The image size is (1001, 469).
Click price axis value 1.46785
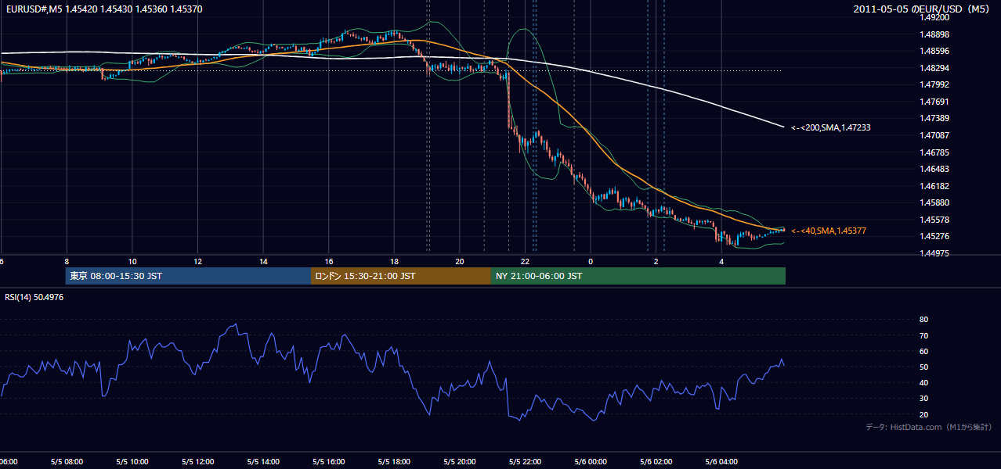tap(934, 152)
